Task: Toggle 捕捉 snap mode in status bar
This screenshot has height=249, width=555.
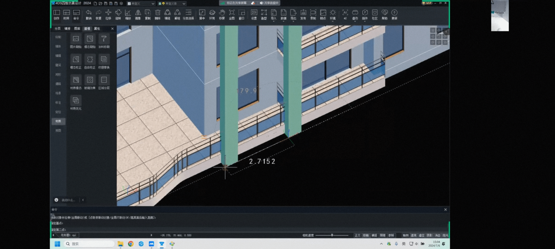Action: (374, 235)
